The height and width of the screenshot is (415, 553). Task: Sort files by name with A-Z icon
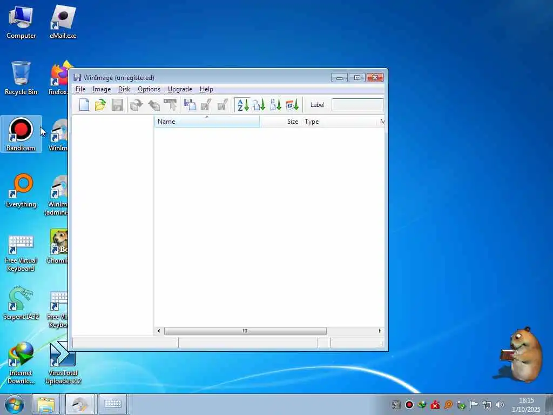(x=243, y=105)
